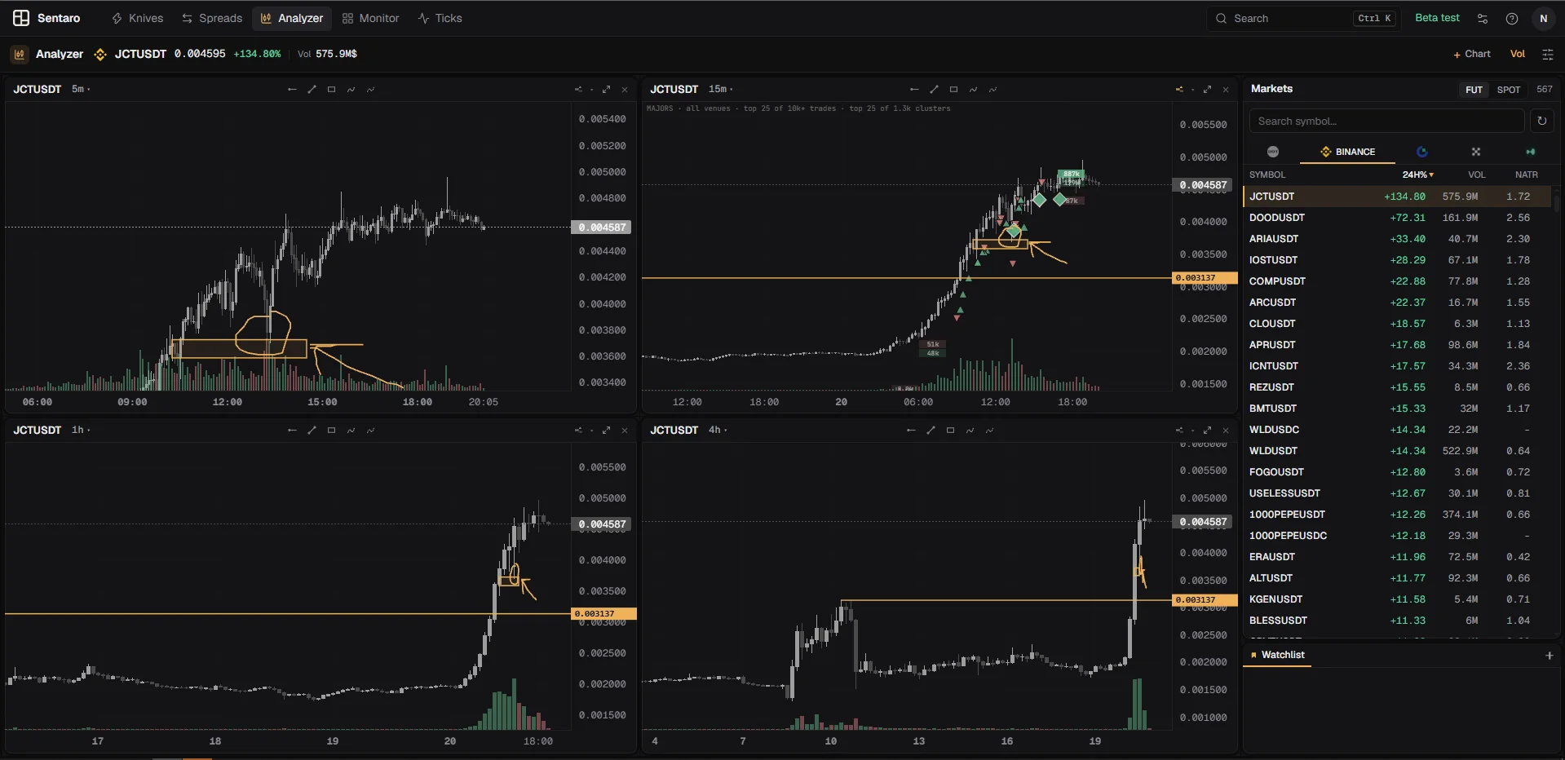Focus the Search symbol field

[1386, 122]
